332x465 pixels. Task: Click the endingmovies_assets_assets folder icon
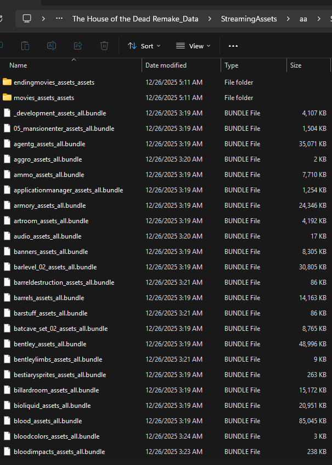[7, 82]
